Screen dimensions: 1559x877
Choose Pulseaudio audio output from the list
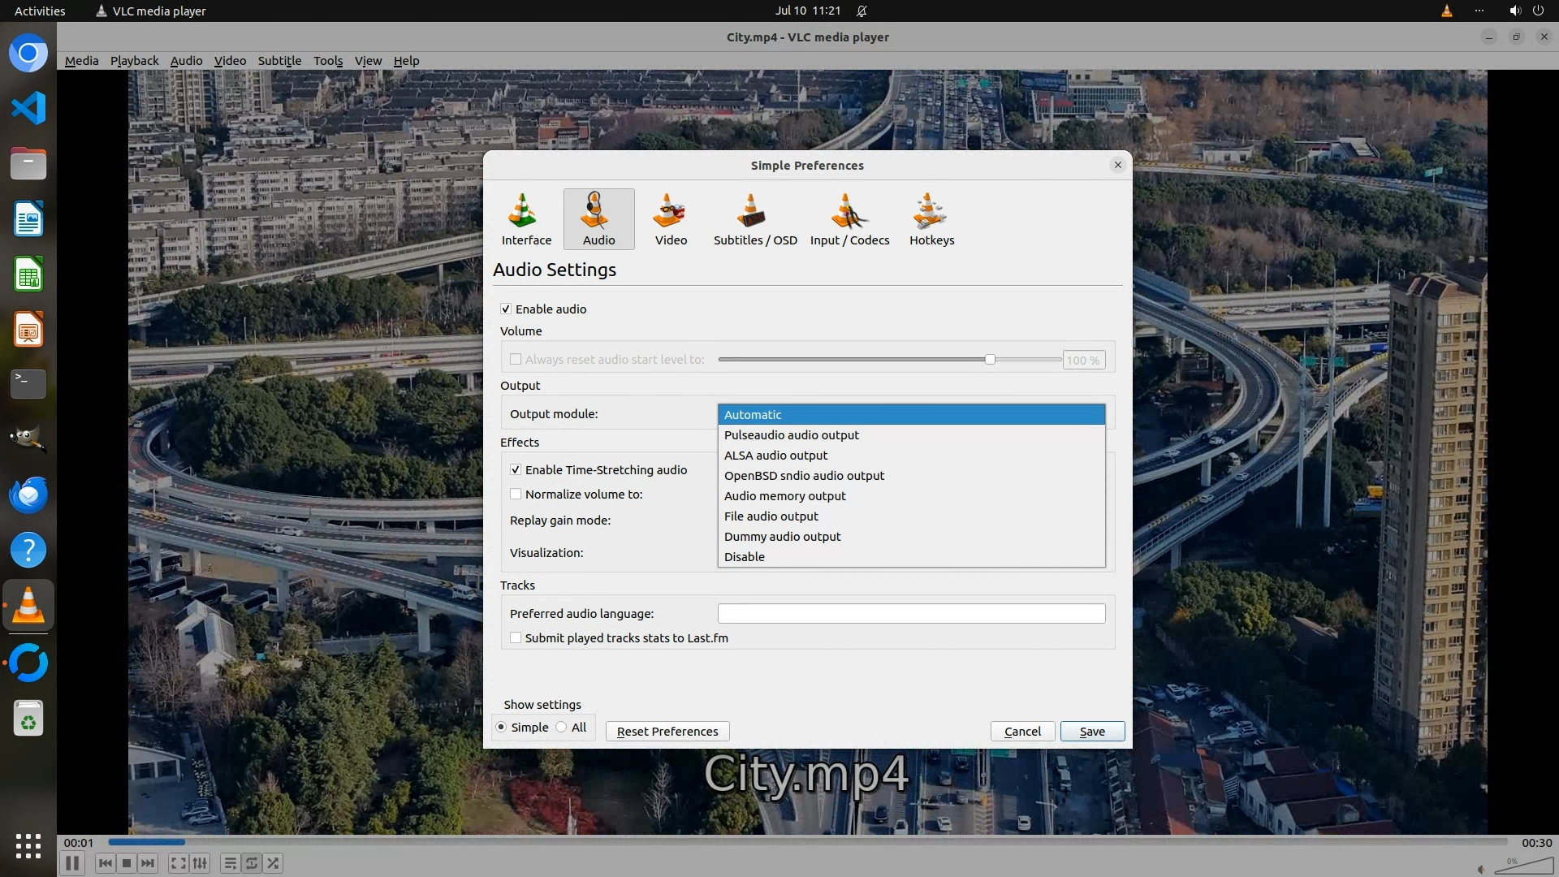(791, 435)
